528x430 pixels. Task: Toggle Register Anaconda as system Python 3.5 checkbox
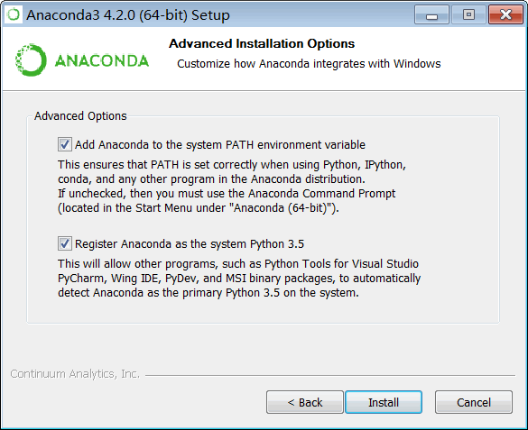[65, 243]
